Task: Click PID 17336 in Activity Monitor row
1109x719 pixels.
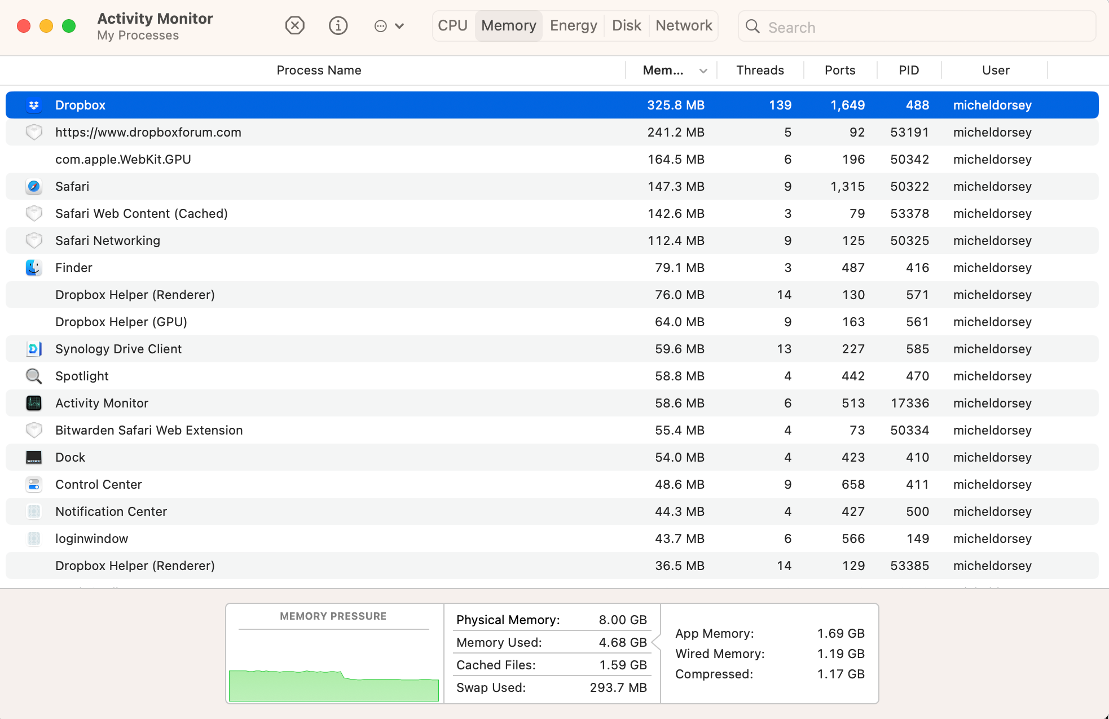Action: [x=910, y=403]
